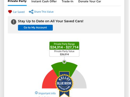Click the gray exclamation alert badge icon
130x97 pixels.
coord(14,22)
